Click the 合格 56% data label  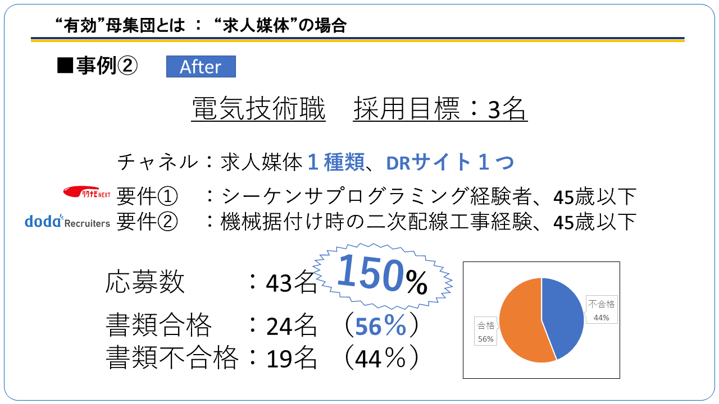tap(486, 332)
